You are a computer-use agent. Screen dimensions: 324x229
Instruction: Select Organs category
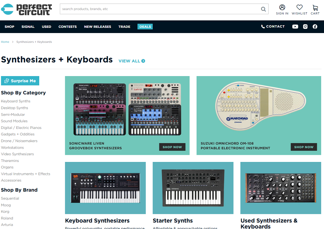pos(7,167)
